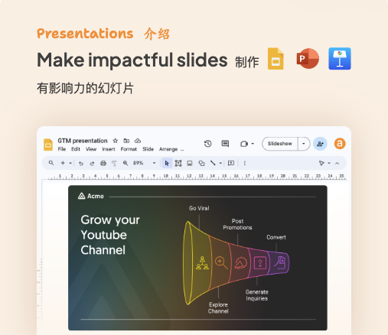Click the video camera meeting icon
The height and width of the screenshot is (335, 388).
(244, 144)
